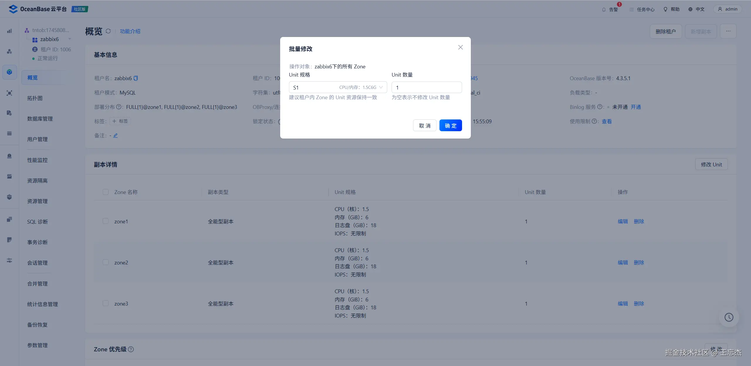Check the zone1 row checkbox
The width and height of the screenshot is (751, 366).
pyautogui.click(x=106, y=221)
